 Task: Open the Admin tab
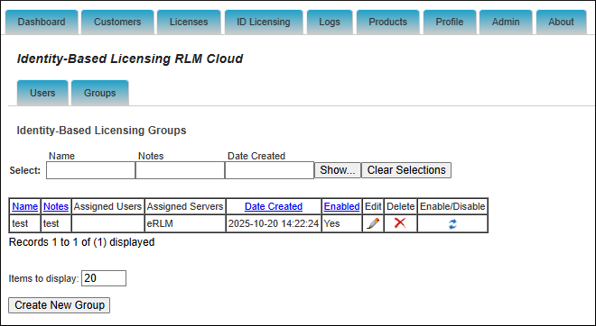coord(506,22)
